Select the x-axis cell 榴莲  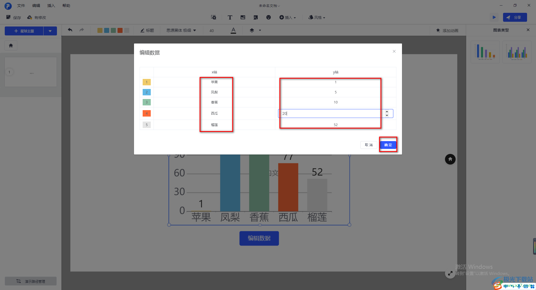[x=214, y=125]
